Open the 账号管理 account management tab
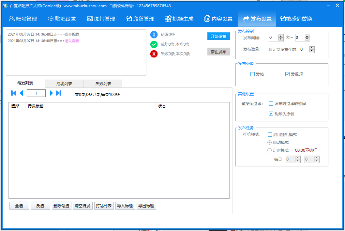This screenshot has width=345, height=231. pos(23,19)
